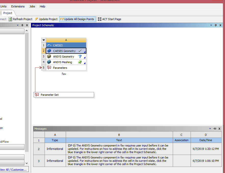Select the CAESES system header cell
This screenshot has width=225, height=173.
[x=66, y=45]
